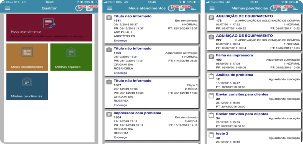Tap the Meus atendimentos tile icon
The width and height of the screenshot is (303, 144).
(27, 52)
